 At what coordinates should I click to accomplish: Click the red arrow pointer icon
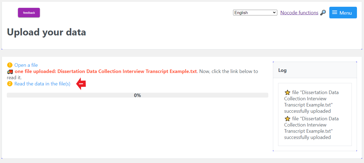coord(81,84)
